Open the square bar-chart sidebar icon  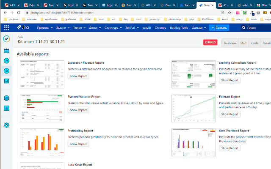pos(6,81)
